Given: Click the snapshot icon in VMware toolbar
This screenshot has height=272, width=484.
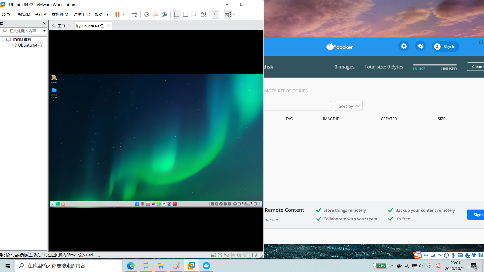Looking at the screenshot, I should (147, 14).
